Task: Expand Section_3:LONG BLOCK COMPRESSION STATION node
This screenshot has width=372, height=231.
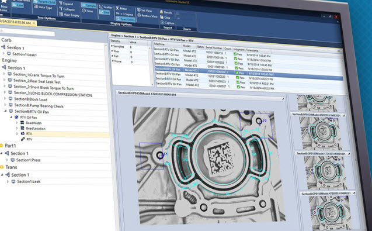Action: pyautogui.click(x=5, y=92)
